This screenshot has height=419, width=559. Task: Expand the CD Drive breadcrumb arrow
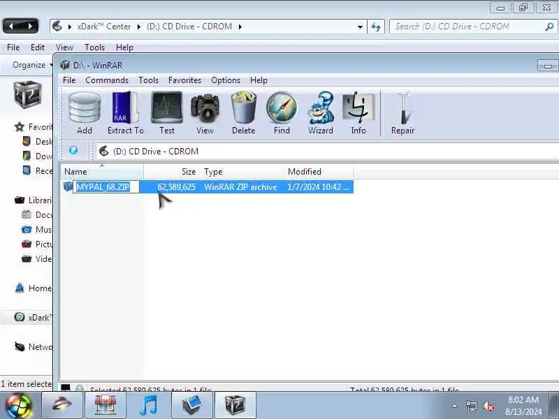(x=240, y=27)
